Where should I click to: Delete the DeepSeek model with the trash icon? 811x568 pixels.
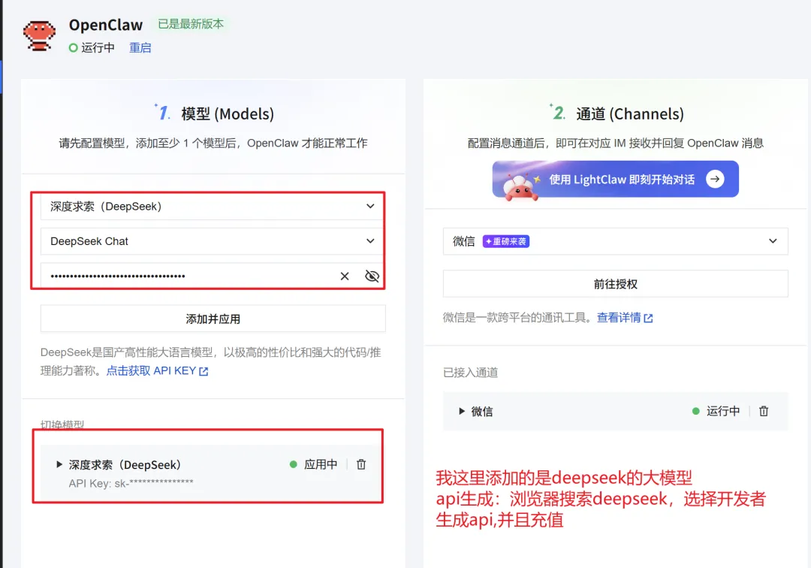point(361,464)
